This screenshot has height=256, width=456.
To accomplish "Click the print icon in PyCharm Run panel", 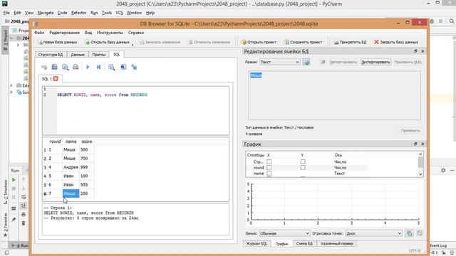I will pos(24,215).
